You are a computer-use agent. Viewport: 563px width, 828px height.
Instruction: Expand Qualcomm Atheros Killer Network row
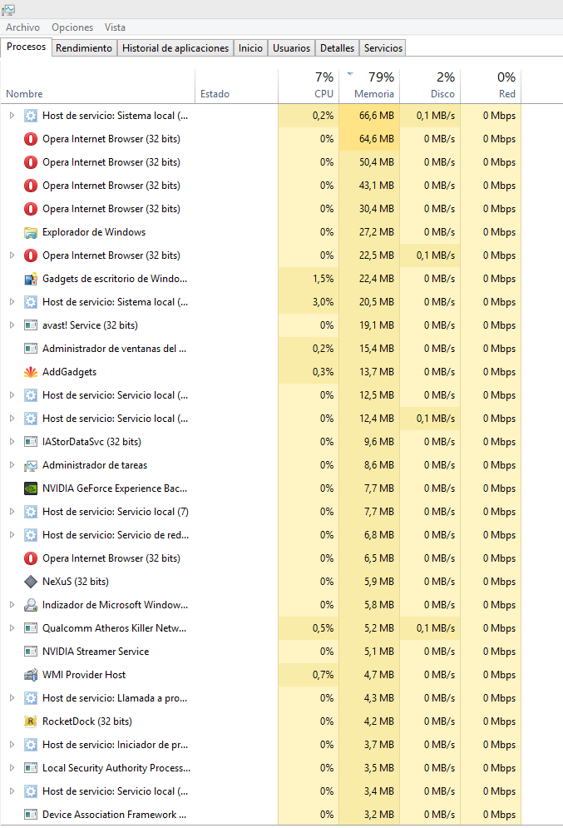[12, 628]
